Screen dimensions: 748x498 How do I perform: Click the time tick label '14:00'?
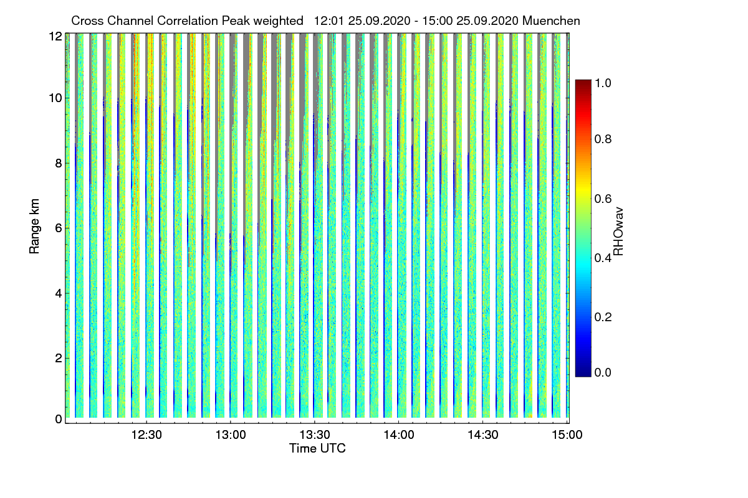[x=399, y=435]
